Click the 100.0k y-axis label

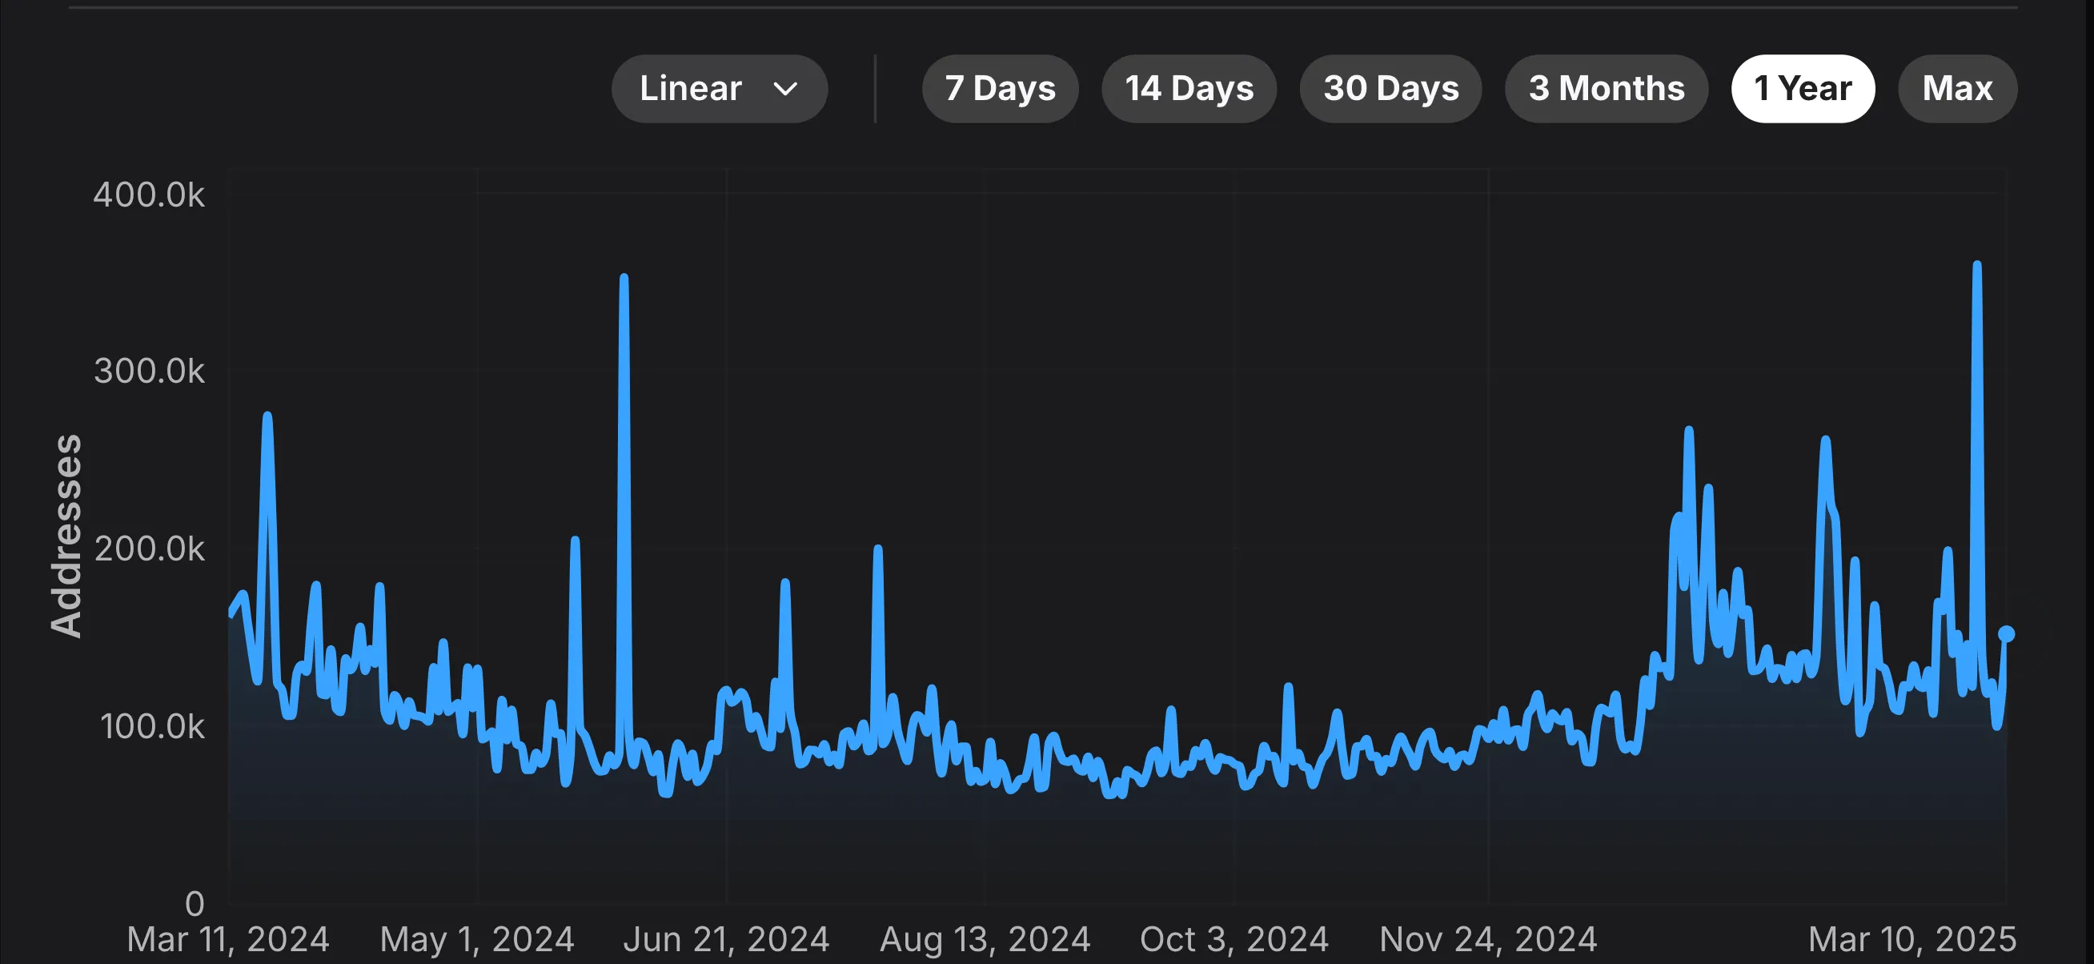pyautogui.click(x=151, y=727)
